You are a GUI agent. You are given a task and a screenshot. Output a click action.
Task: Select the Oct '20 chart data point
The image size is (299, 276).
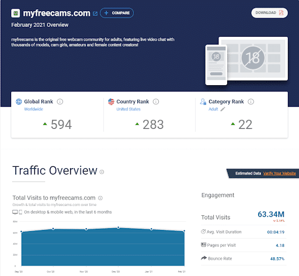click(53, 229)
